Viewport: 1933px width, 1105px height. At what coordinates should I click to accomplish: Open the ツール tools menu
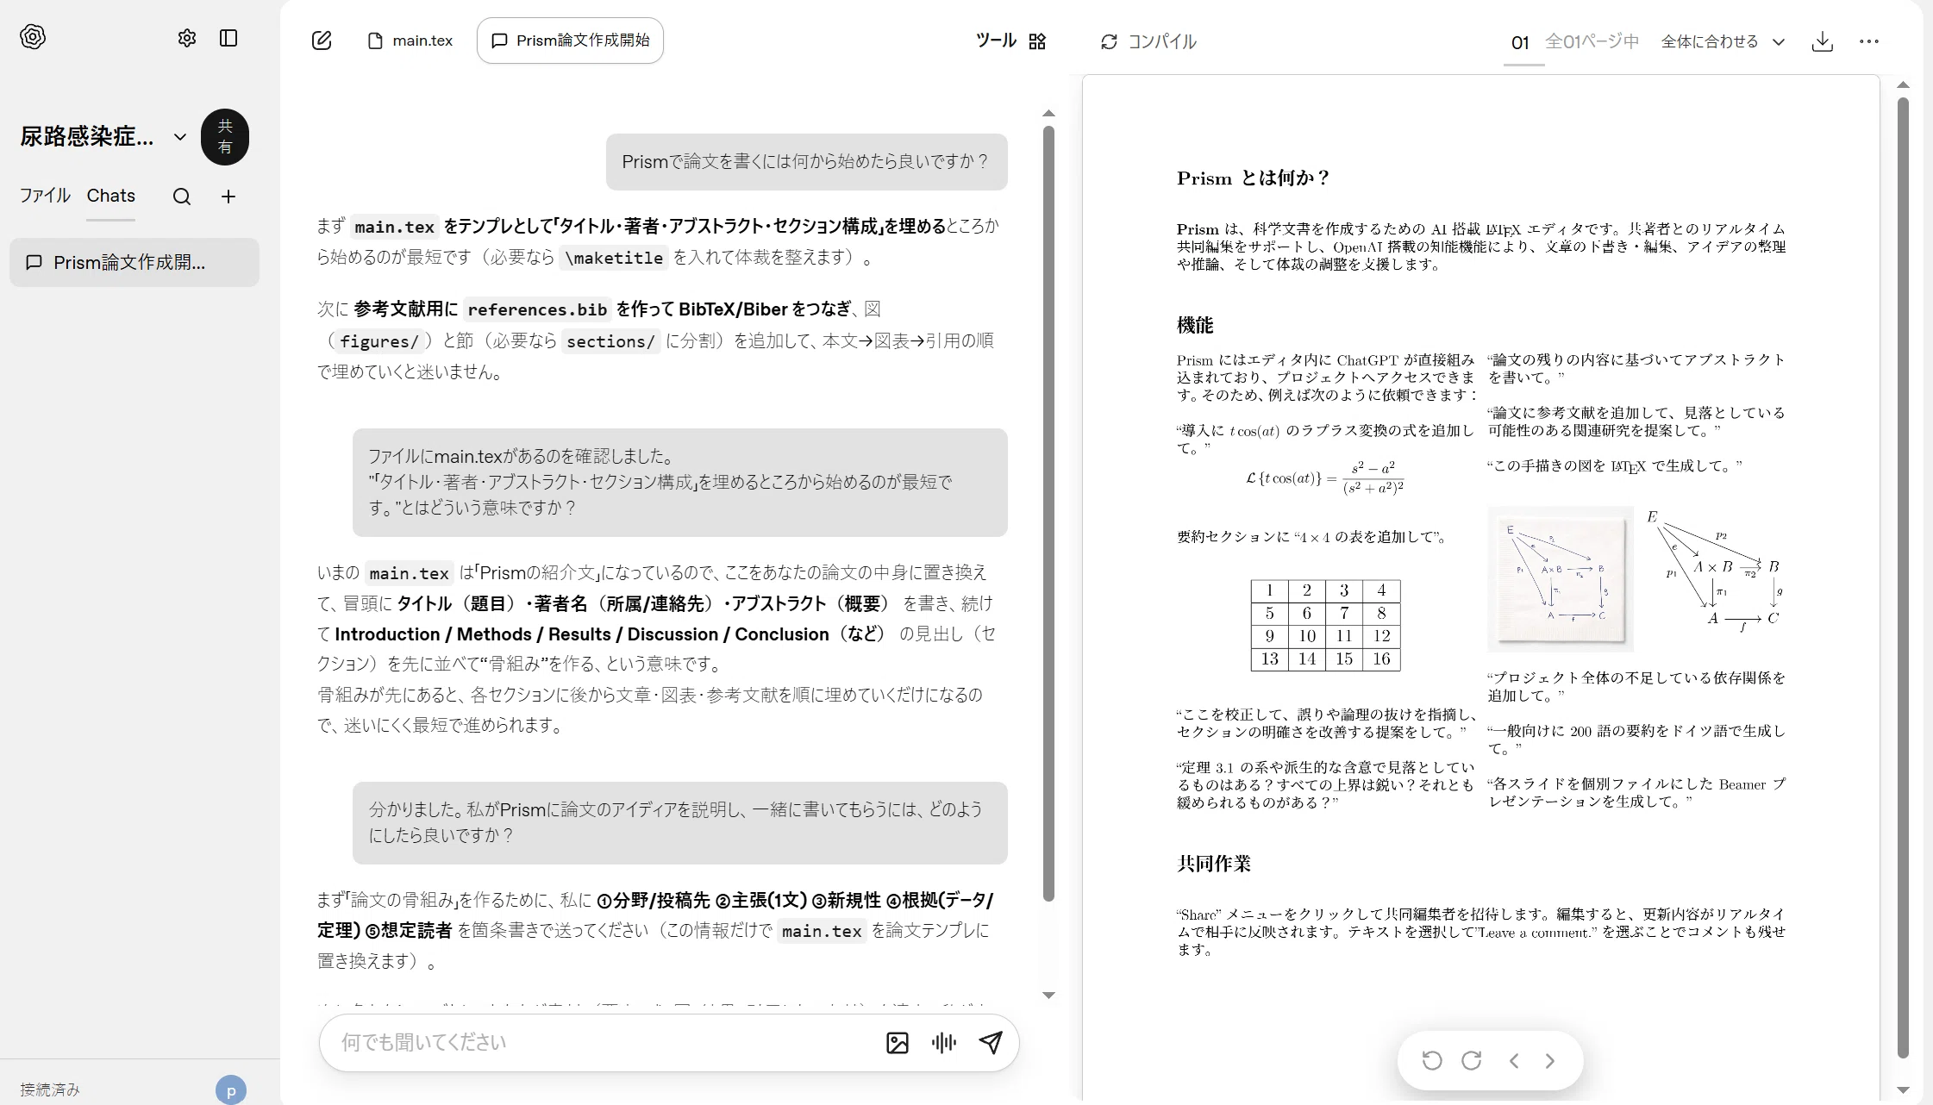point(1011,41)
